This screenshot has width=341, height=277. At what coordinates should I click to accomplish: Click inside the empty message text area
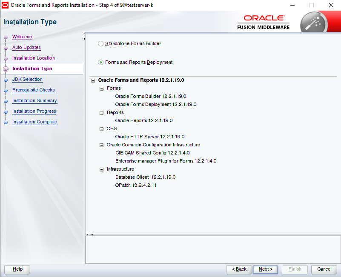(x=213, y=250)
